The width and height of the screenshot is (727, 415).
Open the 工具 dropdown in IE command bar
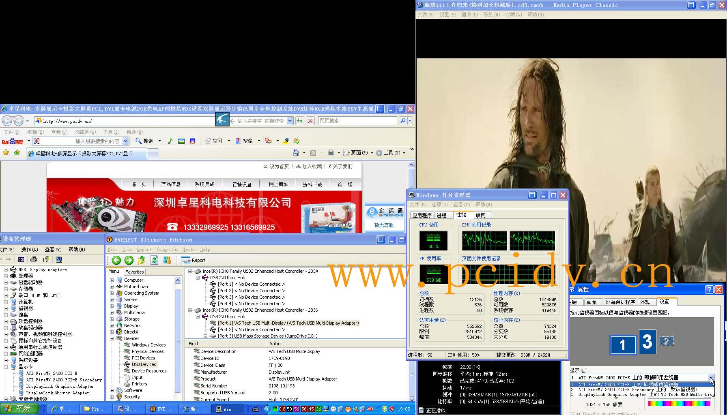click(x=391, y=153)
